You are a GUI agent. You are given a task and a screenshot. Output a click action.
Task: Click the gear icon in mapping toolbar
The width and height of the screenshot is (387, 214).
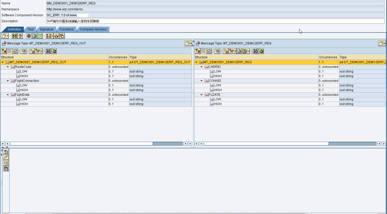click(x=29, y=36)
